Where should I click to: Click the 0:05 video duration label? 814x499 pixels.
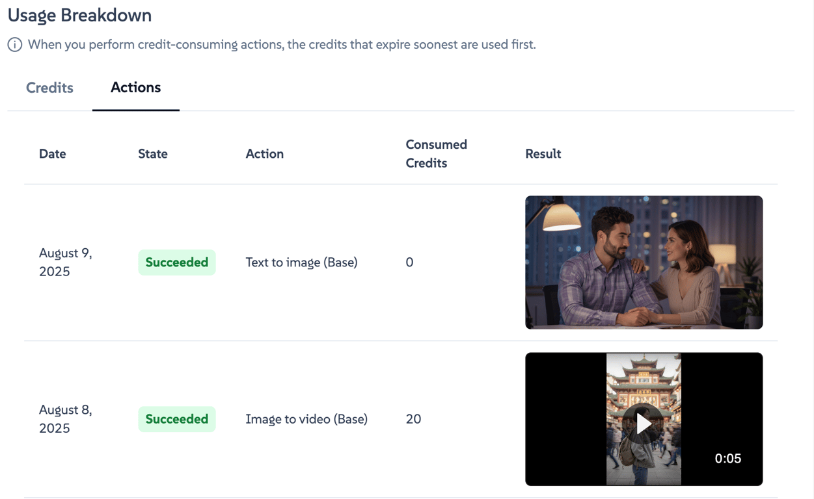(727, 459)
